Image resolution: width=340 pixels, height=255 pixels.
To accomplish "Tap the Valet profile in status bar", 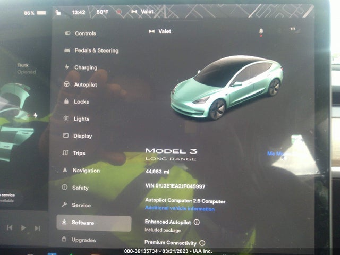I will coord(142,12).
